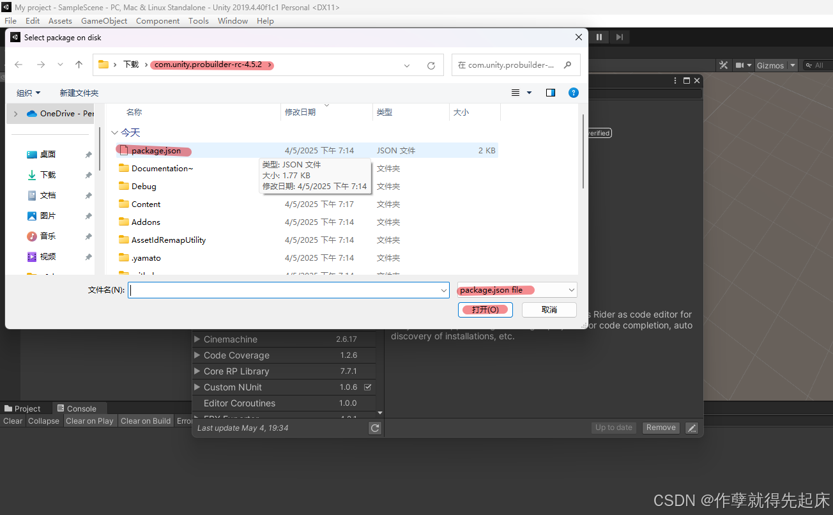Click com.unity.probuilder-rc-4.5.2 breadcrumb

pos(208,65)
